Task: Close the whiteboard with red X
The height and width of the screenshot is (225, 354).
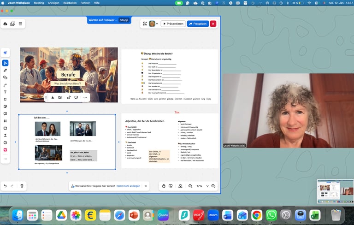Action: (213, 24)
